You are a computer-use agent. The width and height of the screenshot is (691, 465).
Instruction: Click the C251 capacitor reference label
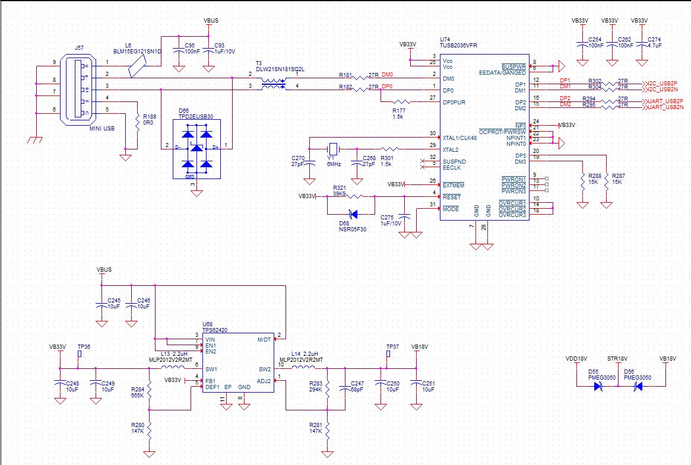[429, 384]
